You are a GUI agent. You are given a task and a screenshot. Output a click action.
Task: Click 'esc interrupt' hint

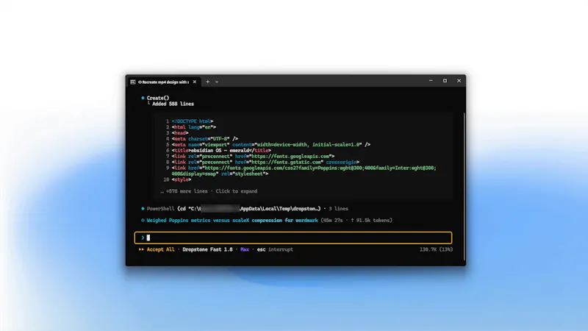[275, 249]
